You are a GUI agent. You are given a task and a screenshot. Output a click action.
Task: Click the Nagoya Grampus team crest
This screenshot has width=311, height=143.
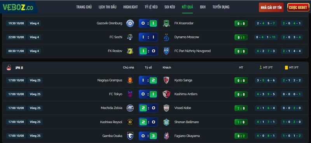[130, 80]
